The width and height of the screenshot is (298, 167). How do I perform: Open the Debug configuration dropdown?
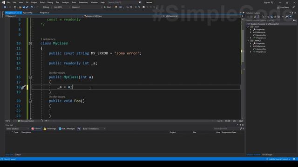pos(47,7)
